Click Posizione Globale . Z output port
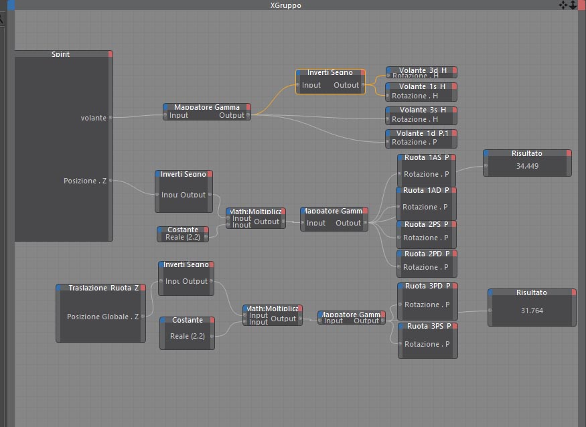The width and height of the screenshot is (586, 427). coord(143,317)
